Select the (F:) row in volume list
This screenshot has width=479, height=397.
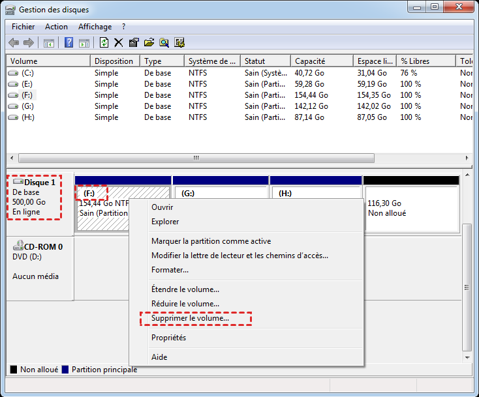coord(239,95)
